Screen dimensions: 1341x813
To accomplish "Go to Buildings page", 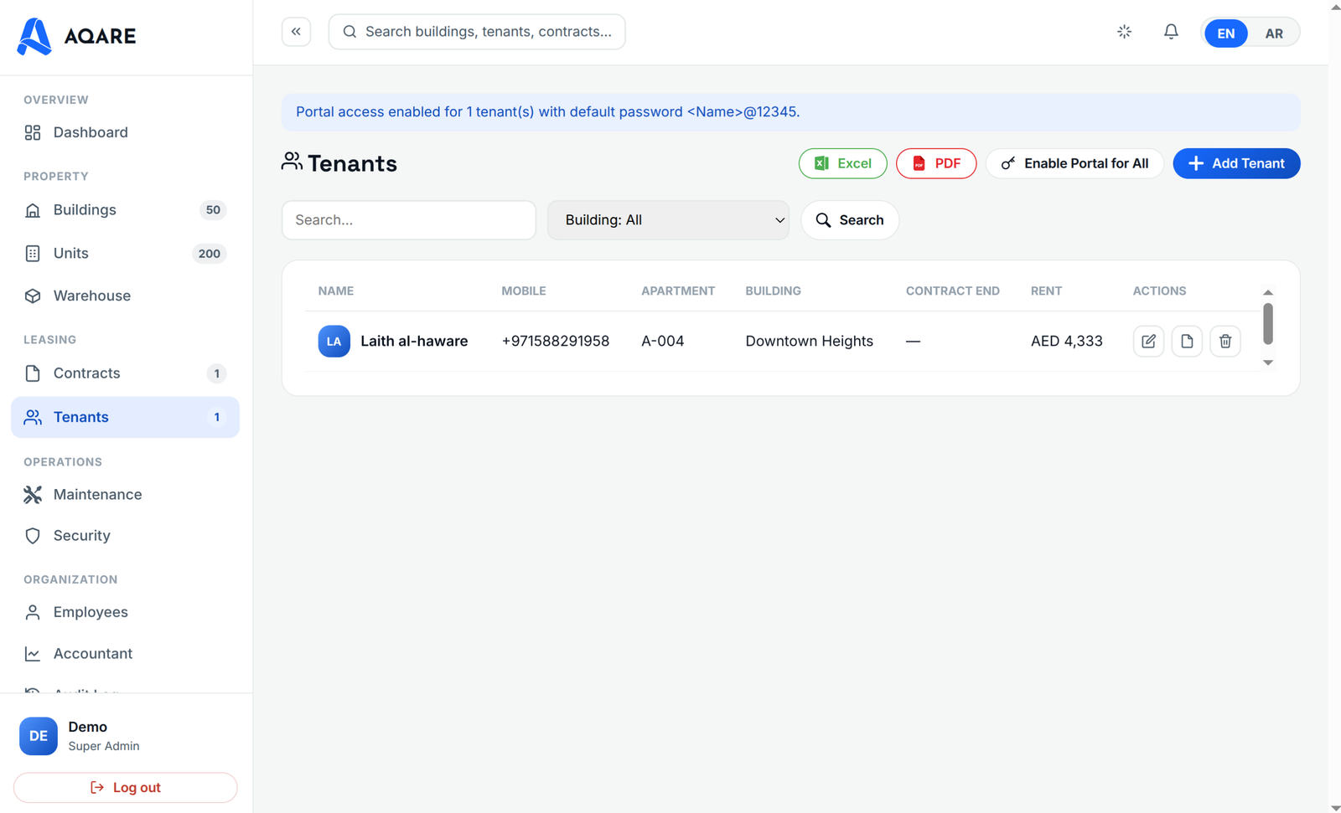I will click(125, 210).
